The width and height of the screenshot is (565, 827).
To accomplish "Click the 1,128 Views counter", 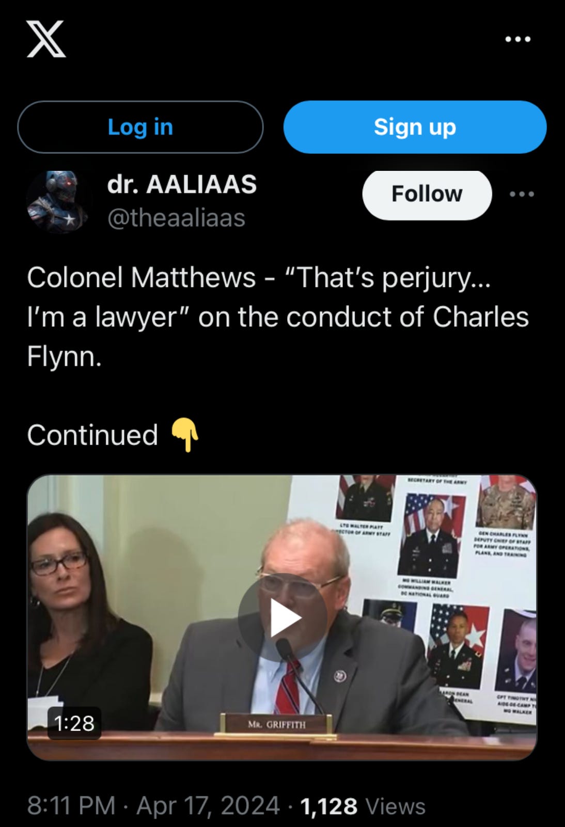I will [363, 806].
